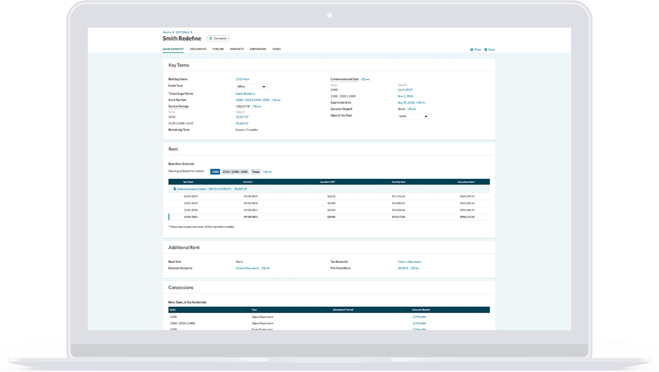Open revision history icon next to Suite Number
The height and width of the screenshot is (372, 659).
(275, 101)
